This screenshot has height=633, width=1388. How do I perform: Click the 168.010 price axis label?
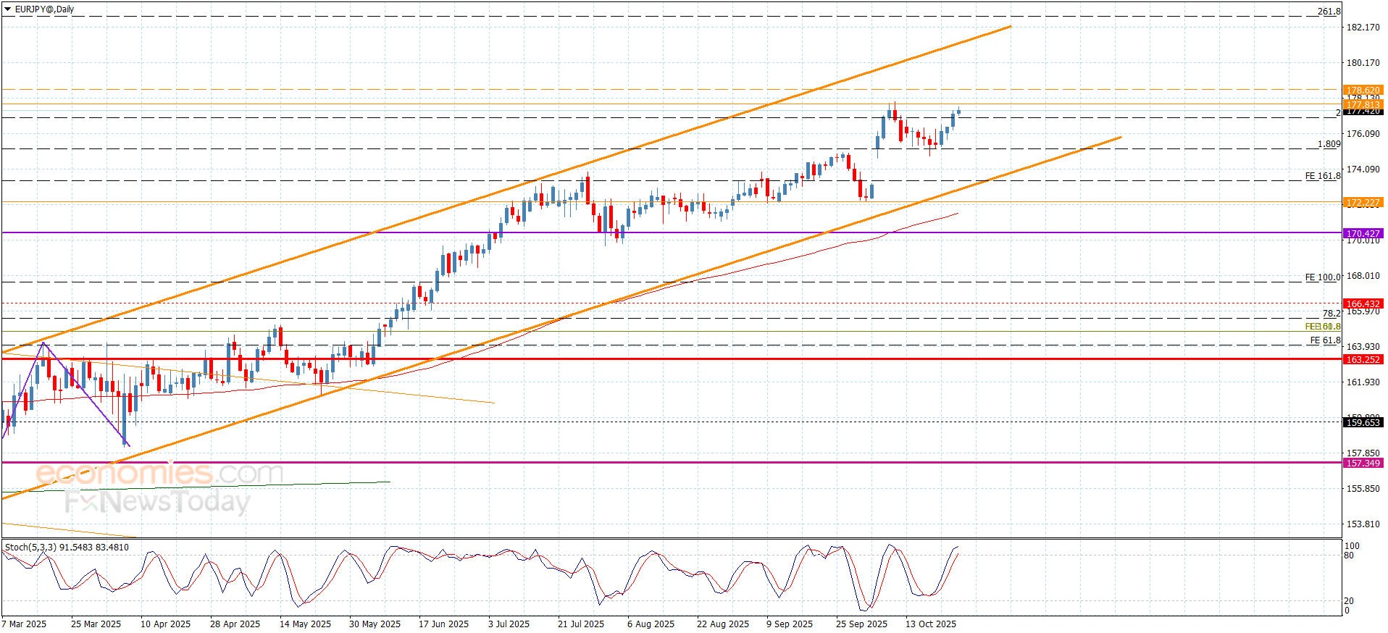click(1363, 276)
